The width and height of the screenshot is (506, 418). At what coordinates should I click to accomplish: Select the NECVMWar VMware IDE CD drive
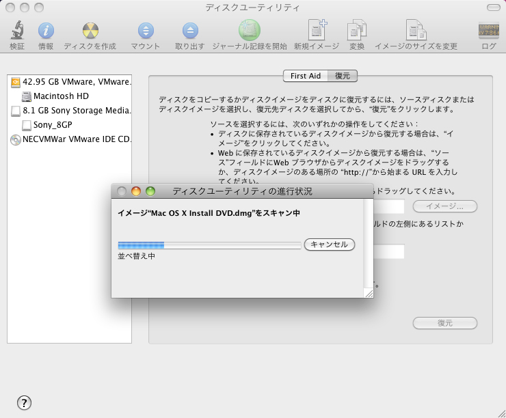(69, 139)
